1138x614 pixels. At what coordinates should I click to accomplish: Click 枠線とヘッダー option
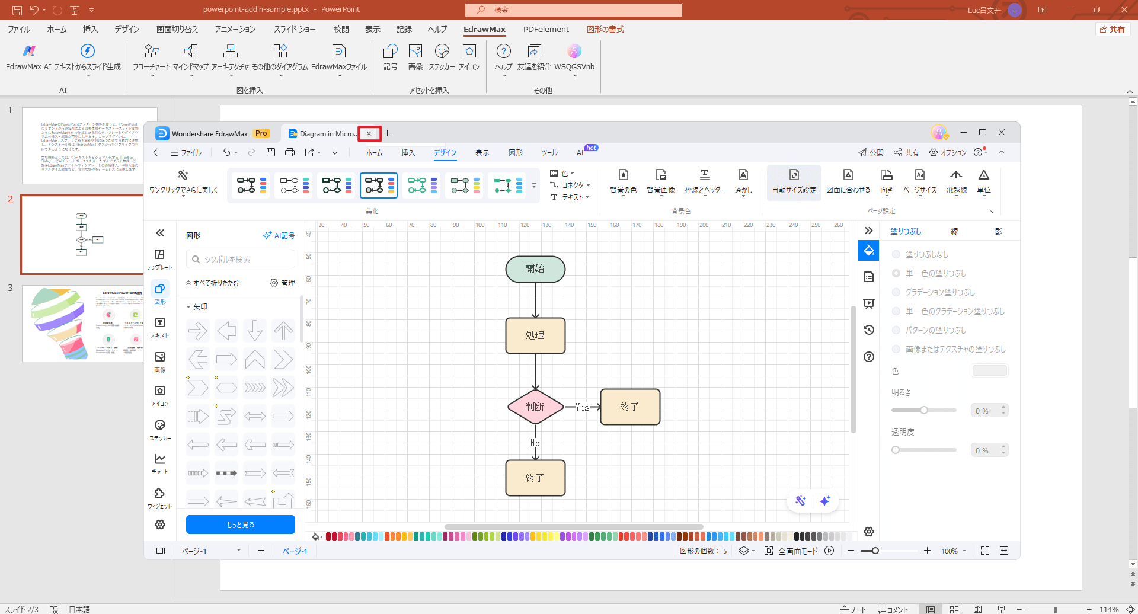(705, 183)
